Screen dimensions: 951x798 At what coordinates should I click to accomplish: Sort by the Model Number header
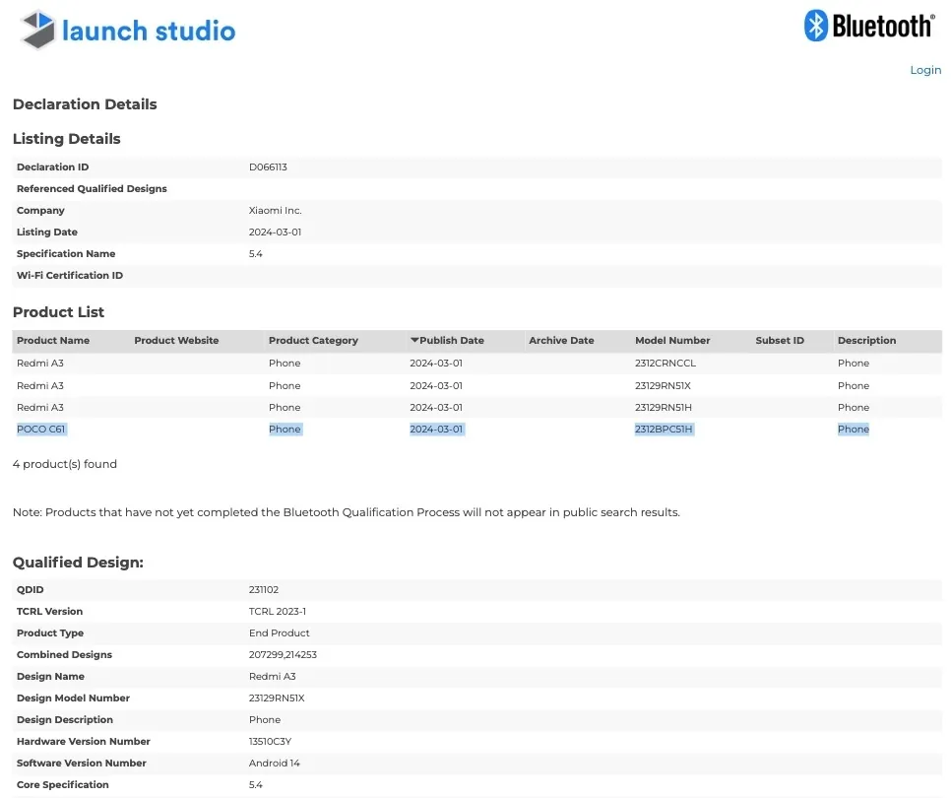672,341
